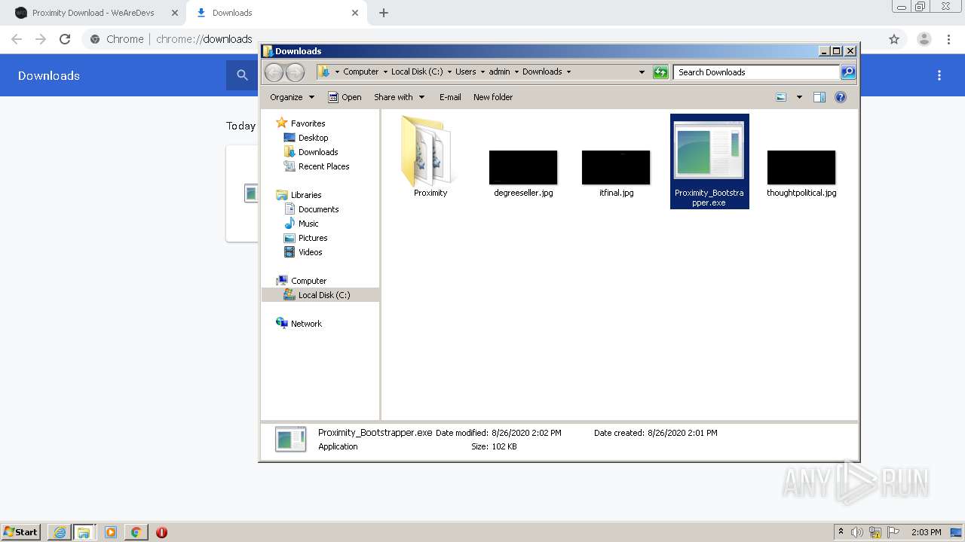
Task: Open the address bar history dropdown
Action: tap(642, 72)
